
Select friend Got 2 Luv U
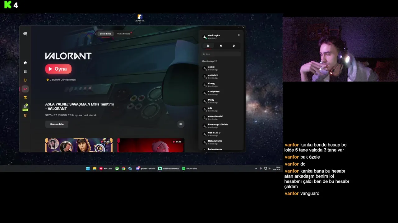[x=221, y=134]
